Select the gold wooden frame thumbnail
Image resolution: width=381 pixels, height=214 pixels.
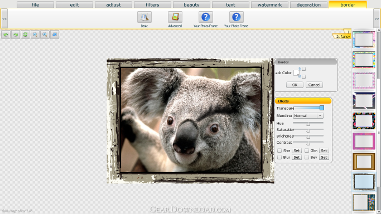pyautogui.click(x=364, y=162)
